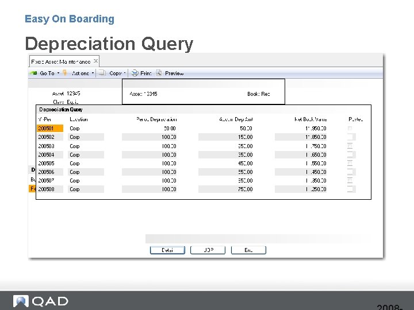The width and height of the screenshot is (414, 310).
Task: Click the Detail button
Action: [x=167, y=250]
